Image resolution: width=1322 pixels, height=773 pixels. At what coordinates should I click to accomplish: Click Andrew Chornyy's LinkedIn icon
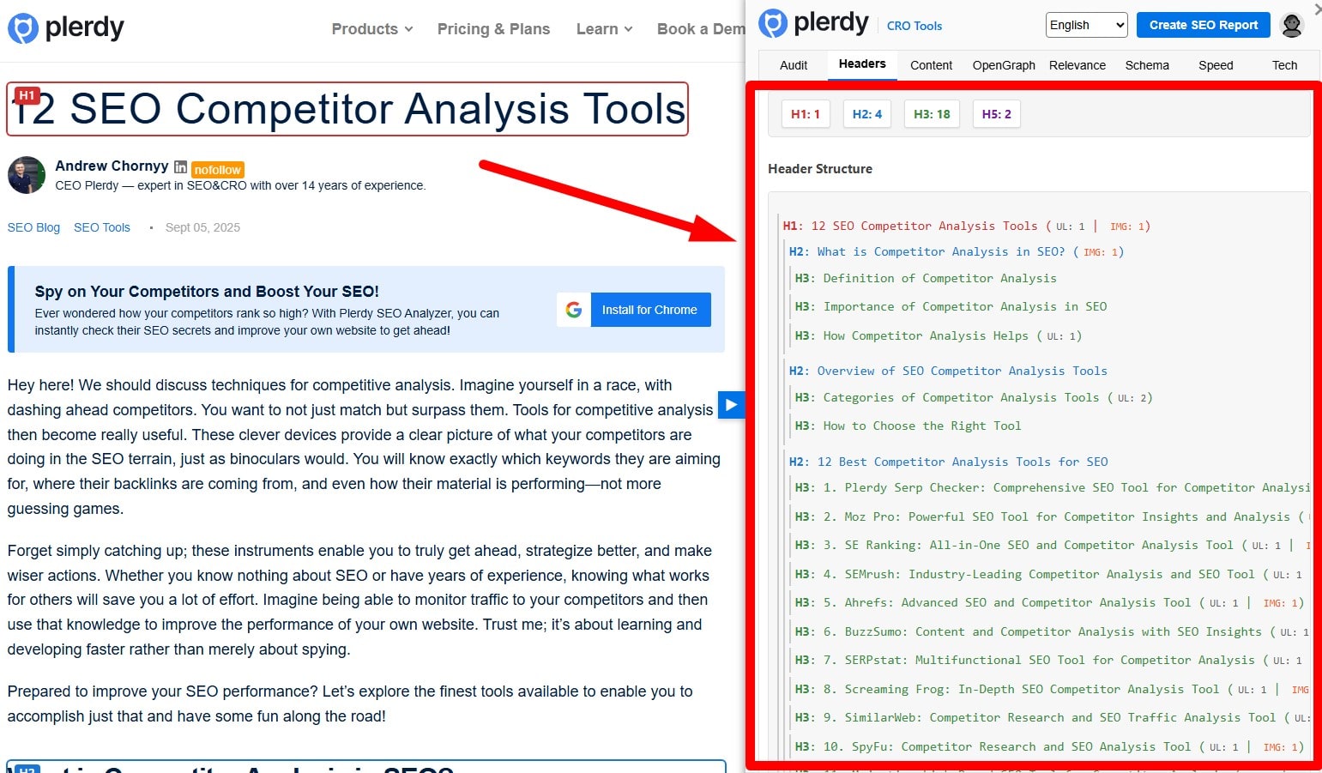[180, 166]
